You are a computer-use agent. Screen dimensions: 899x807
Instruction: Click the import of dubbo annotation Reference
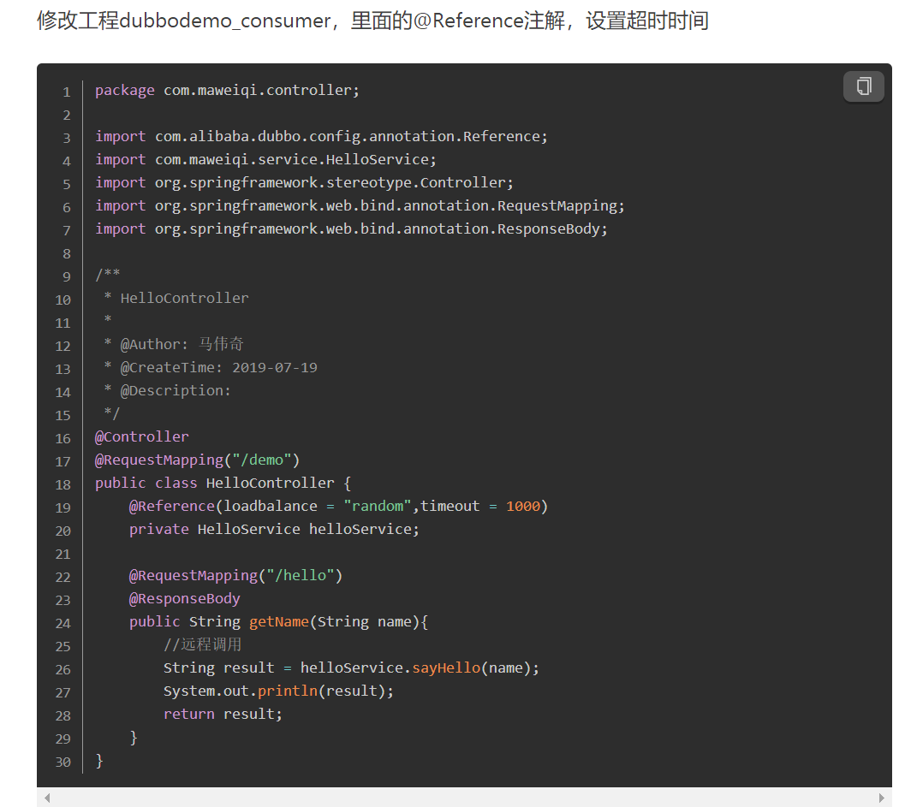(x=322, y=136)
